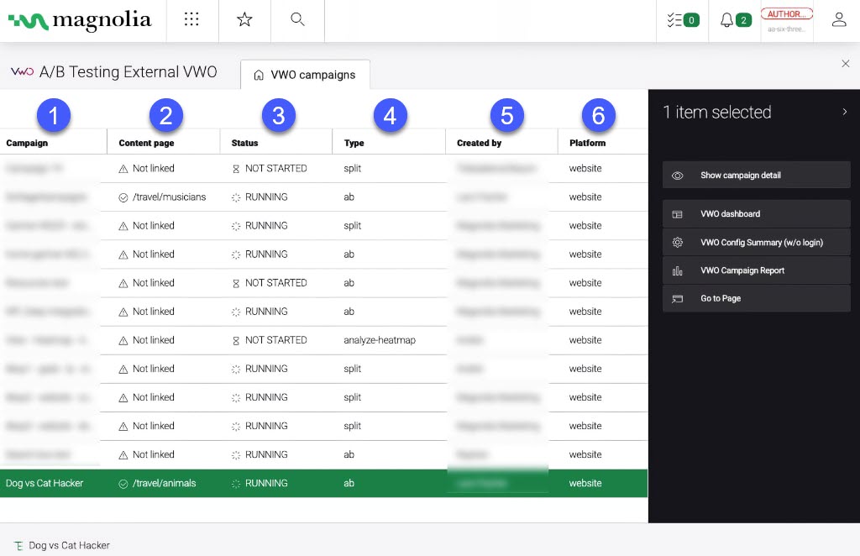Close the A/B Testing app

coord(845,64)
